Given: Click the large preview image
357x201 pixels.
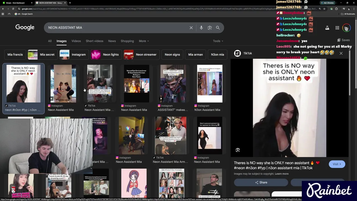Looking at the screenshot, I should pyautogui.click(x=290, y=108).
